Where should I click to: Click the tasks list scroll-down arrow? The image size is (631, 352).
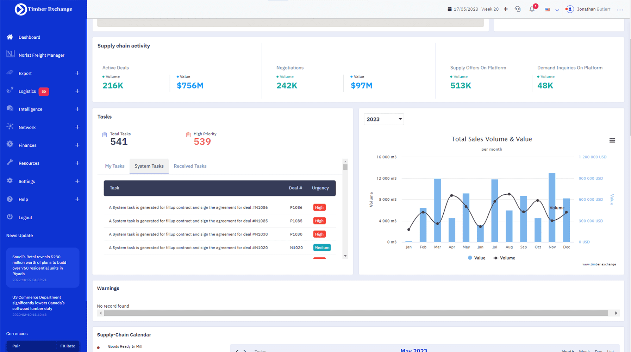[x=345, y=256]
